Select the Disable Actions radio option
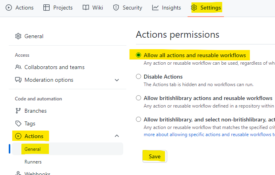275x175 pixels. point(138,77)
